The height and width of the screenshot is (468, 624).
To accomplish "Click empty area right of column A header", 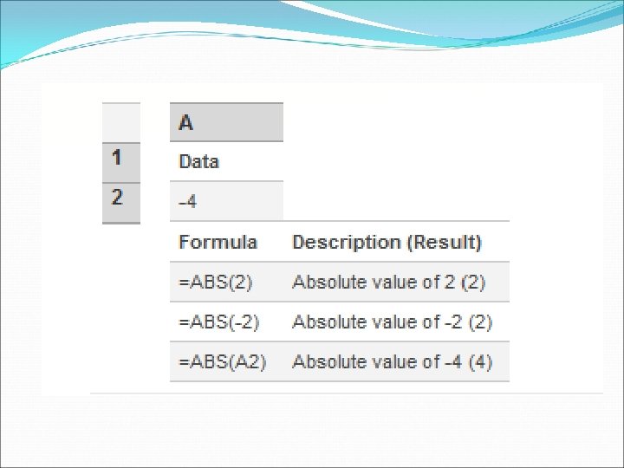I will 396,122.
